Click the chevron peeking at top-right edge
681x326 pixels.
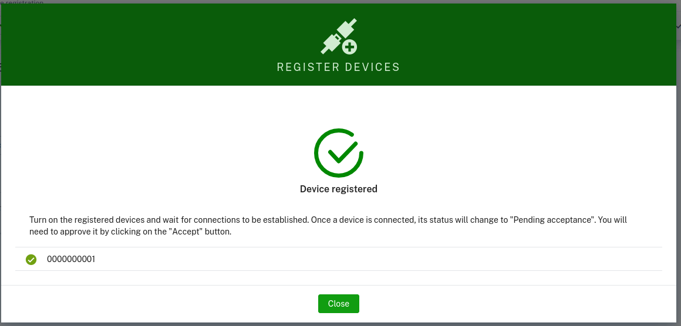(x=679, y=26)
